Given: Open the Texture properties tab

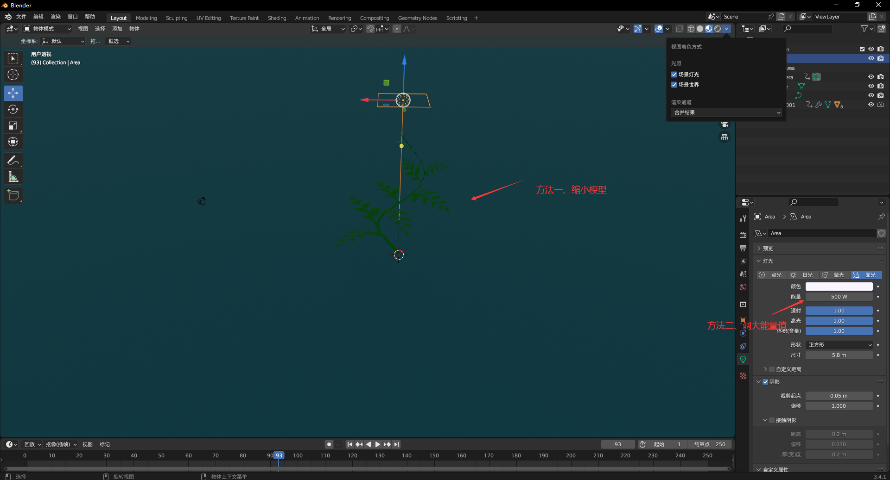Looking at the screenshot, I should (x=743, y=376).
